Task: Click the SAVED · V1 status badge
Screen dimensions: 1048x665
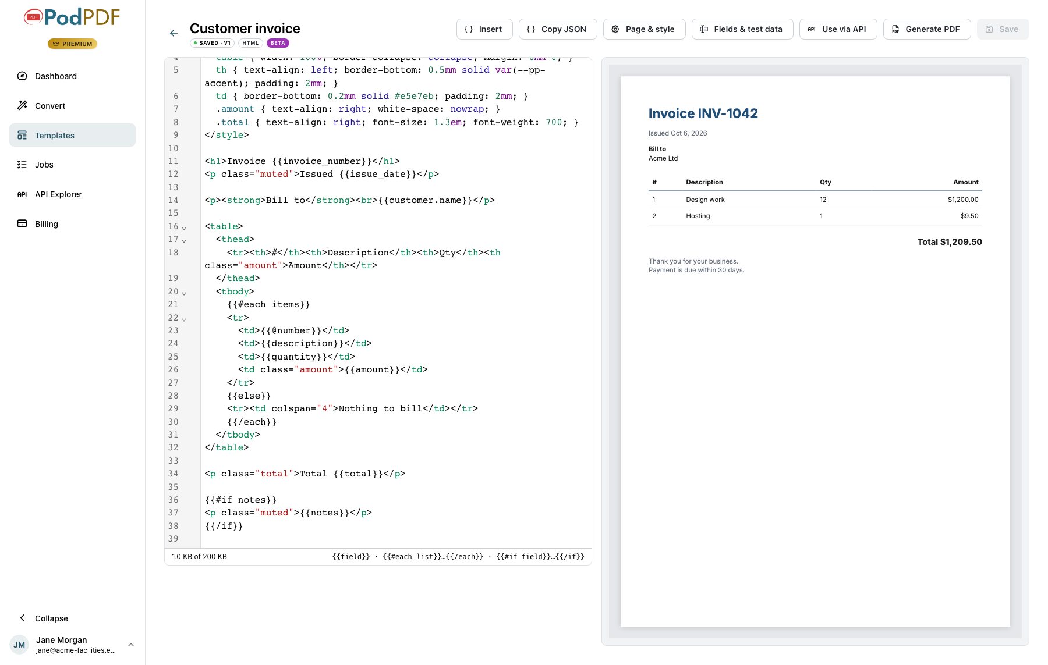Action: pyautogui.click(x=212, y=43)
